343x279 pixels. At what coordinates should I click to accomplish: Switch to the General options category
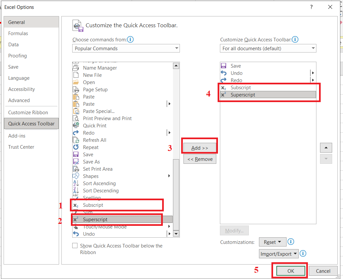(x=31, y=22)
